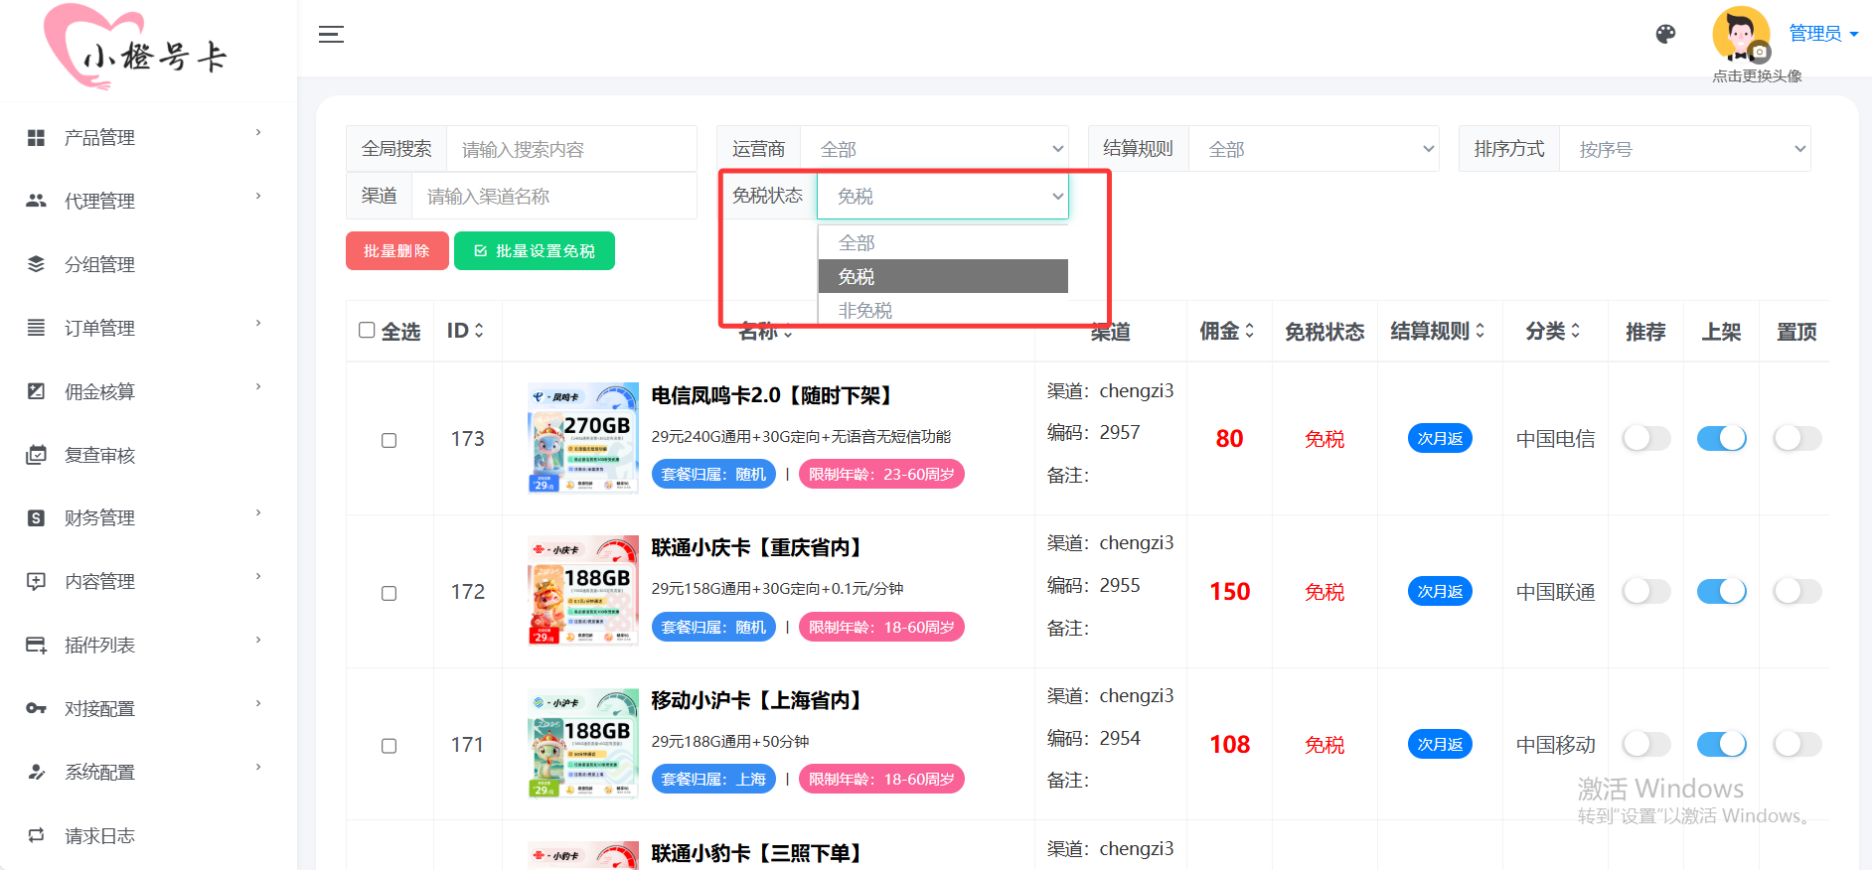Toggle 置顶 switch for 移动小沪卡
Image resolution: width=1872 pixels, height=870 pixels.
point(1796,744)
